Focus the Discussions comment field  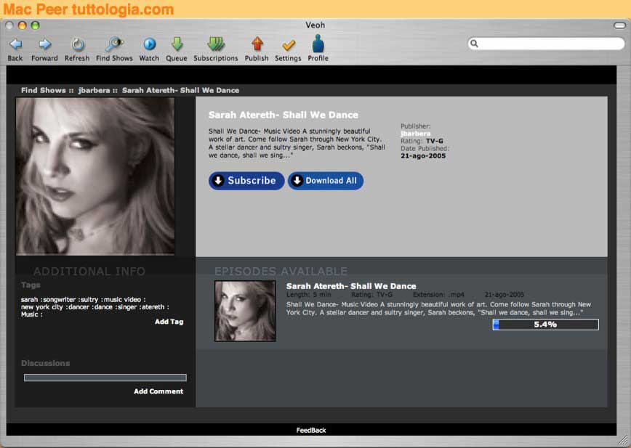click(x=105, y=378)
